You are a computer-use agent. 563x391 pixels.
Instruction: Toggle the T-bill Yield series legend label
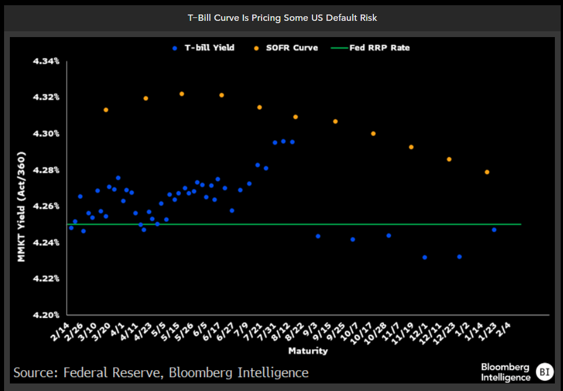point(209,48)
